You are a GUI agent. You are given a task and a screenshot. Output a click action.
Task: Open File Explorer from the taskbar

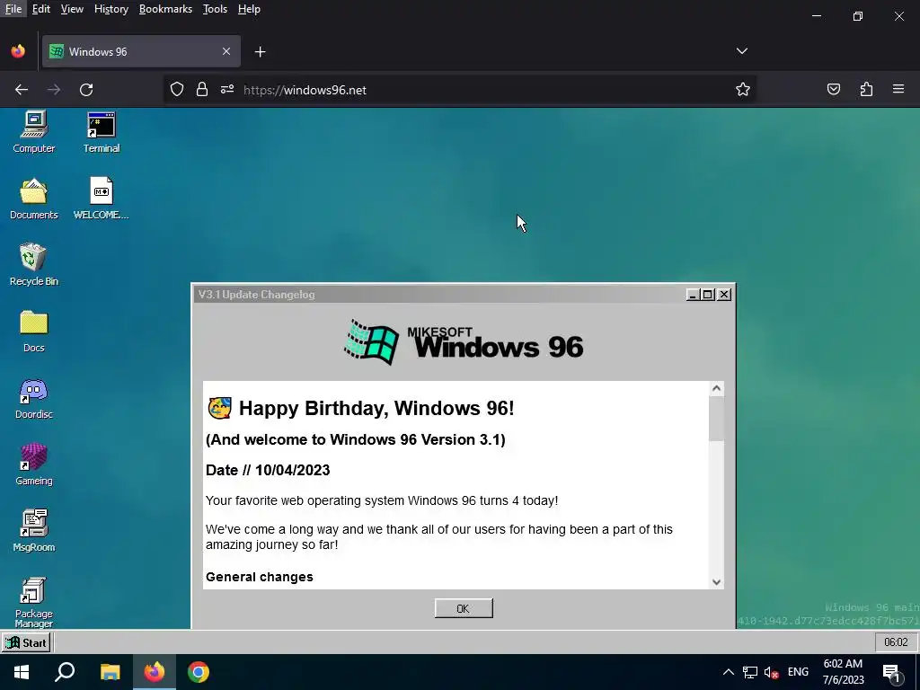pyautogui.click(x=110, y=672)
